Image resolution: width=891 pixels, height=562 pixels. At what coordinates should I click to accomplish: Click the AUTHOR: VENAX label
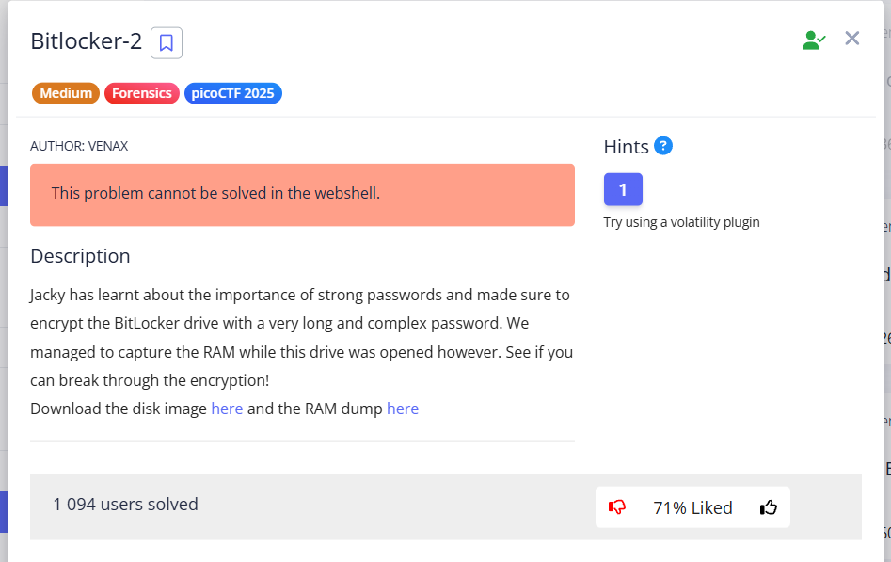click(79, 146)
